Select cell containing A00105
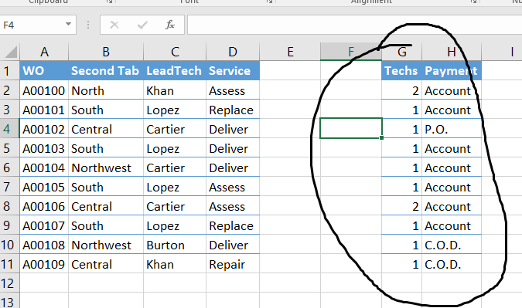This screenshot has width=522, height=308. 44,187
